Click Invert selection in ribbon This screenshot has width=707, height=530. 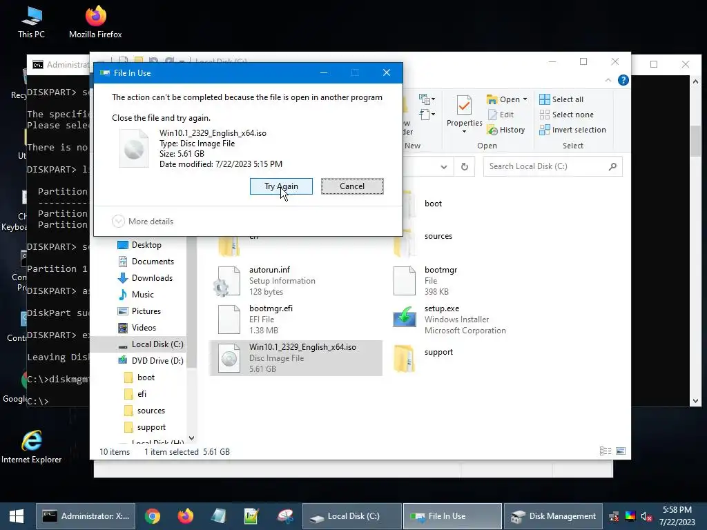point(572,130)
